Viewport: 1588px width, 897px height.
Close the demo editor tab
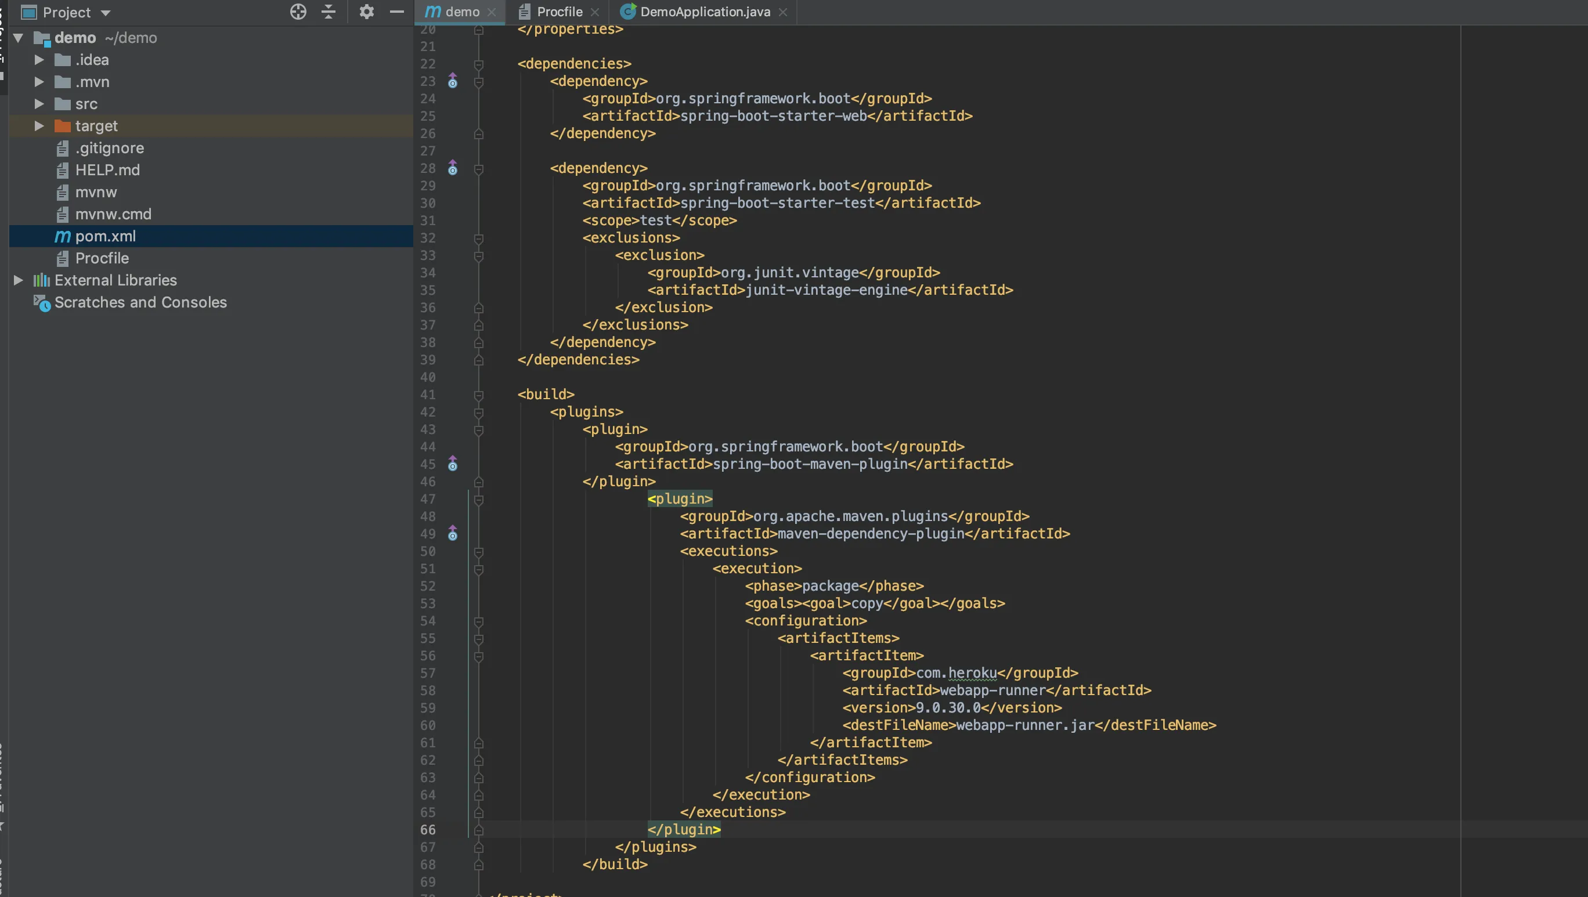(492, 12)
